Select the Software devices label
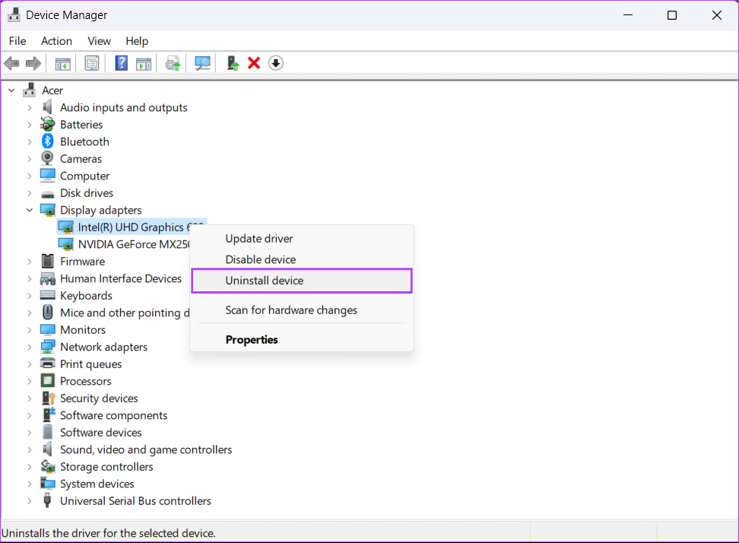The width and height of the screenshot is (739, 543). click(101, 432)
